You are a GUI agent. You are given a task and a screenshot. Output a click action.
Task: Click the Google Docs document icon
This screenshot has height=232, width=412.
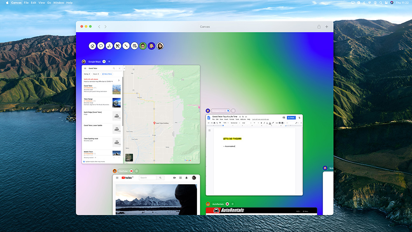(209, 118)
